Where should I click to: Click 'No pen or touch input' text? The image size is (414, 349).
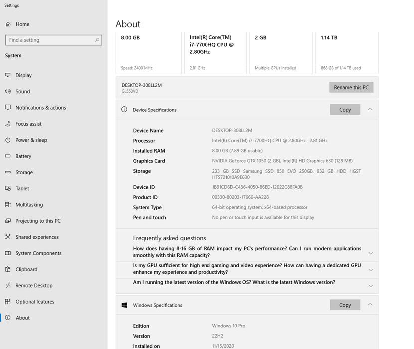pos(263,217)
